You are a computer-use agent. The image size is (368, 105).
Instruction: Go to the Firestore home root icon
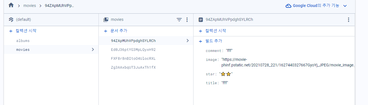11,5
